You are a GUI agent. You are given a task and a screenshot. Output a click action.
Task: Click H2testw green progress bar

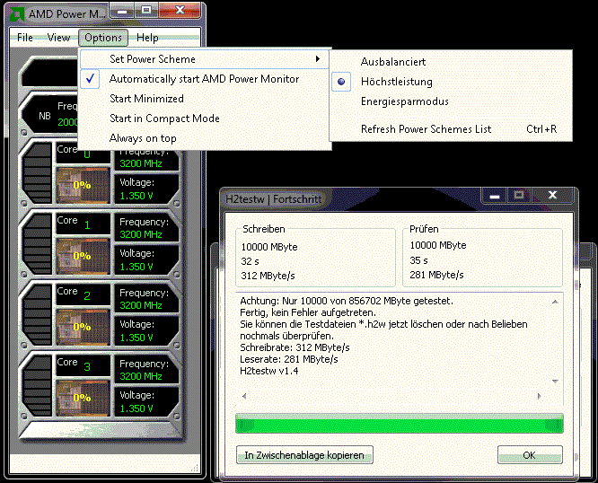point(400,424)
